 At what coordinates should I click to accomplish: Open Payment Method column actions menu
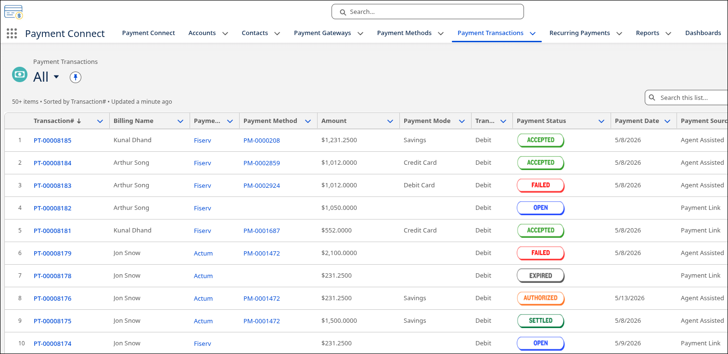click(308, 122)
